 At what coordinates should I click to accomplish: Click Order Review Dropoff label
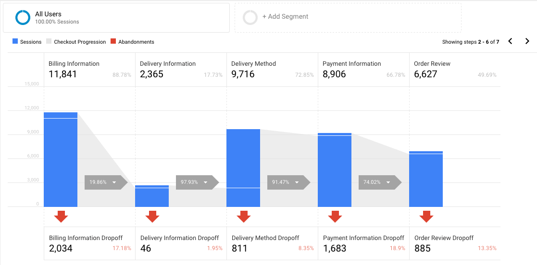click(444, 238)
